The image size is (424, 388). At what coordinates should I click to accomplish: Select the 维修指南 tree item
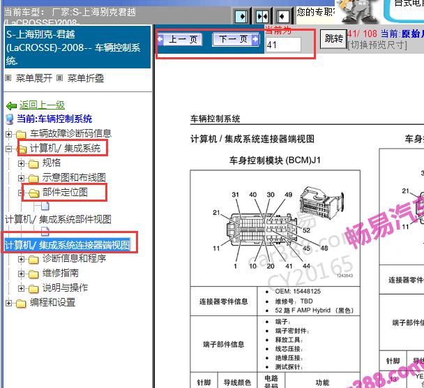coord(60,273)
